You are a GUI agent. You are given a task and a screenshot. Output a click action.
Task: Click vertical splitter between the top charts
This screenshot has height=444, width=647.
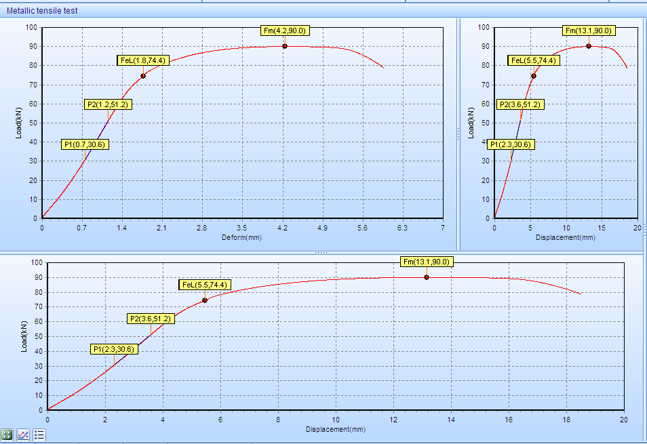click(458, 134)
